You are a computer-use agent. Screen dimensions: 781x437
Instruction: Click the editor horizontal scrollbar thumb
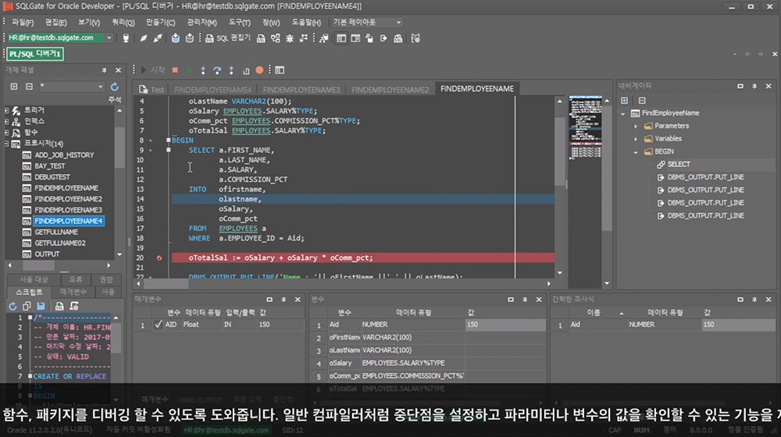point(166,284)
